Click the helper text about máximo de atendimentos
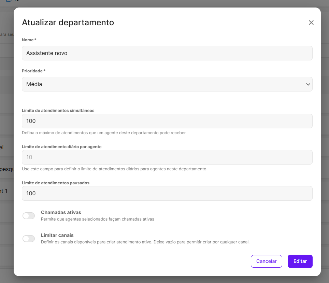The height and width of the screenshot is (283, 329). click(x=104, y=133)
